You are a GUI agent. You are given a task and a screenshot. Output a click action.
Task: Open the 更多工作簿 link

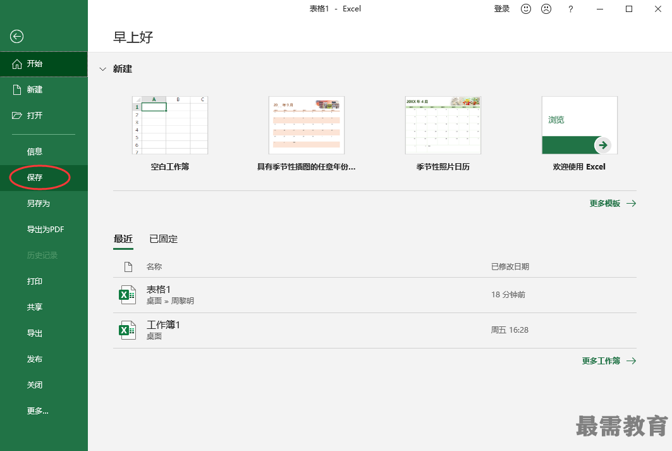click(x=601, y=361)
